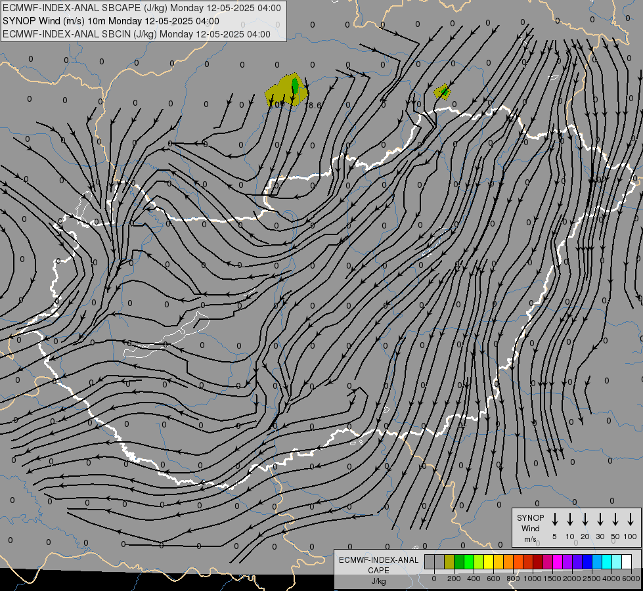Image resolution: width=643 pixels, height=591 pixels.
Task: Select the olive CAPE legend swatch
Action: (449, 561)
